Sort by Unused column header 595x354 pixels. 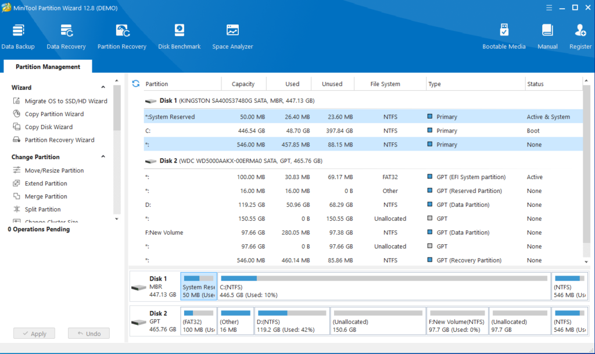coord(332,84)
